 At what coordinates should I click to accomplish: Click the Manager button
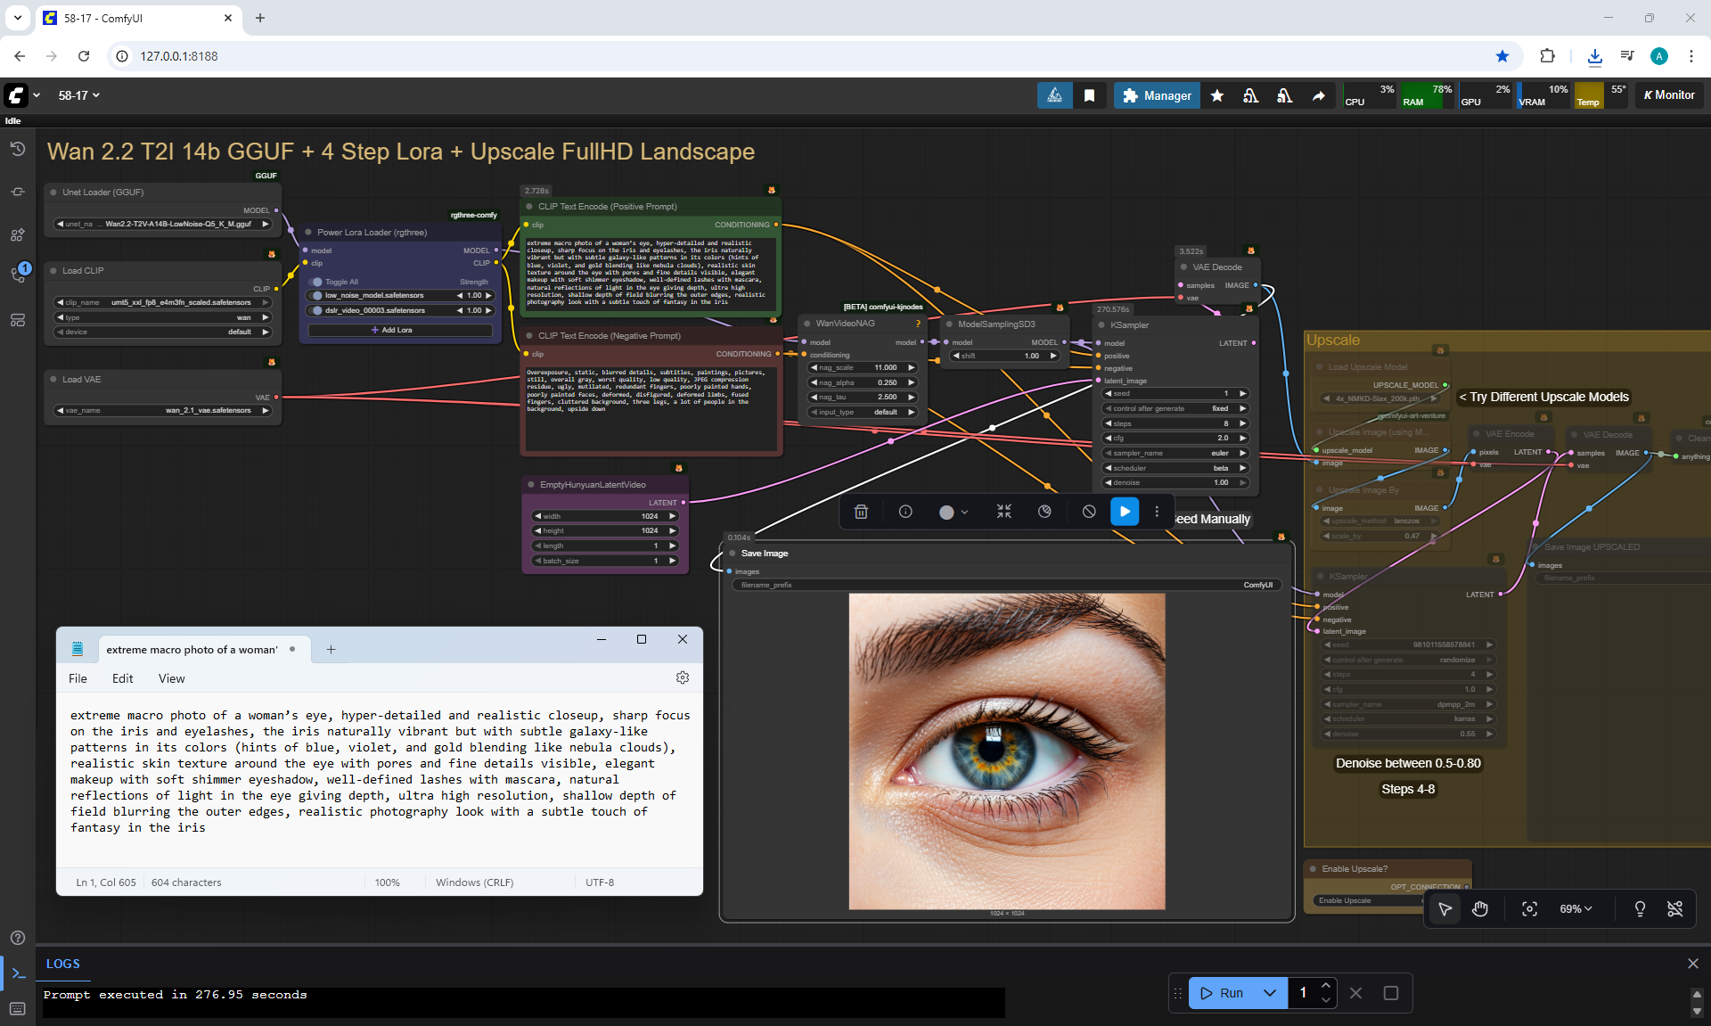click(1156, 95)
